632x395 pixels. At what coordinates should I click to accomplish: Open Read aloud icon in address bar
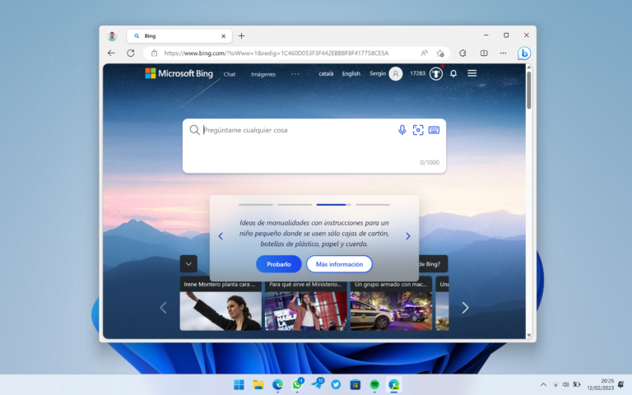425,53
